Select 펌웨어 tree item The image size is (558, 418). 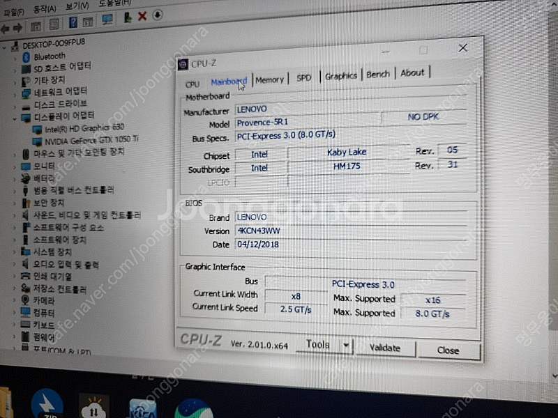point(44,336)
